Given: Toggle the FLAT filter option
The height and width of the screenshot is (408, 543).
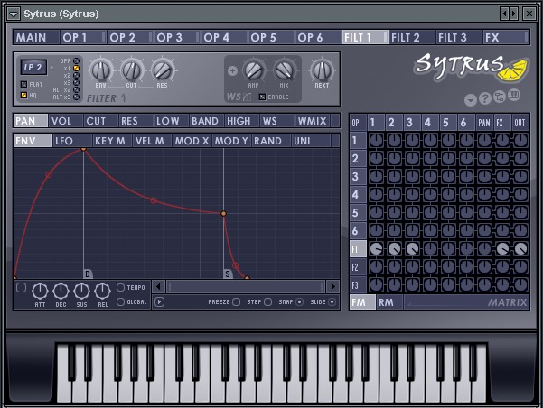Looking at the screenshot, I should pyautogui.click(x=23, y=84).
